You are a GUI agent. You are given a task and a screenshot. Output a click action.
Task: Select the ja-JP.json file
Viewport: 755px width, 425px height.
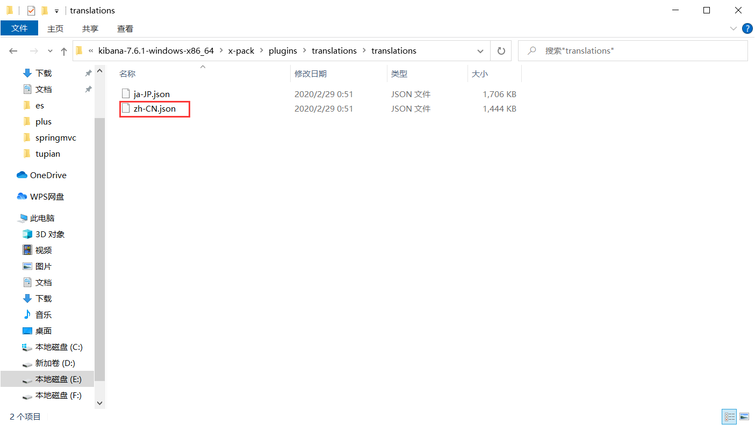(x=152, y=94)
